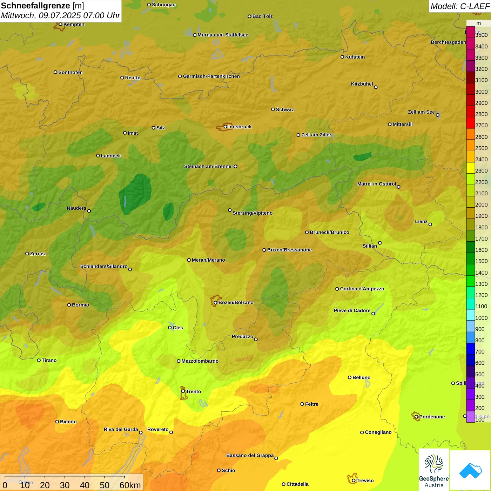Select the Zernez marker dot
The image size is (491, 491).
tap(27, 254)
